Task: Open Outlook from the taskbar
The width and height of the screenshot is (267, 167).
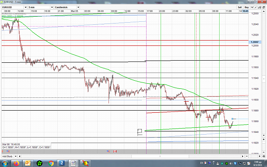Action: [x=28, y=164]
